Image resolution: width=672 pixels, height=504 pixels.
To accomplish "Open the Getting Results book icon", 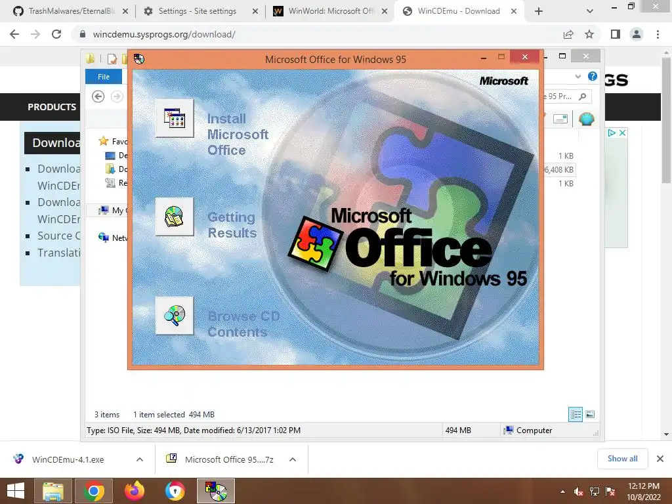I will pyautogui.click(x=175, y=217).
